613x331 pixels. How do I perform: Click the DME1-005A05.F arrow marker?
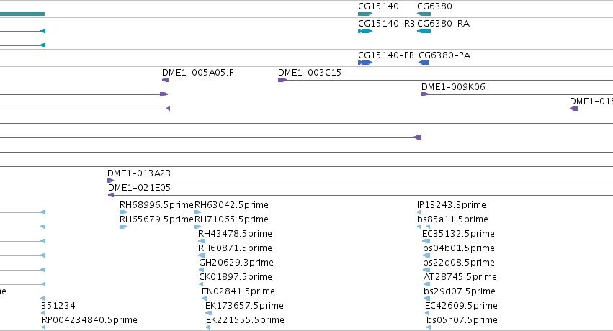pyautogui.click(x=166, y=80)
